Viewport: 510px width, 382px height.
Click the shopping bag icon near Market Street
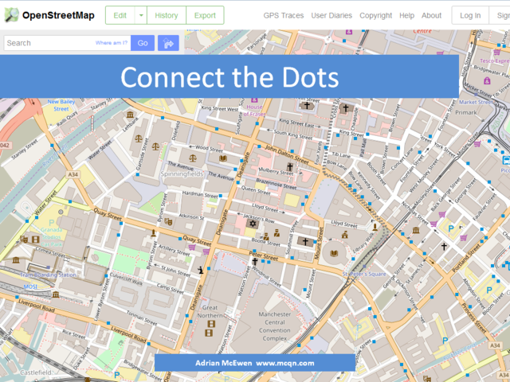click(487, 80)
